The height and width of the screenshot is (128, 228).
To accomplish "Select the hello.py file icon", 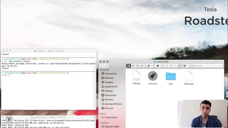I will [x=136, y=76].
